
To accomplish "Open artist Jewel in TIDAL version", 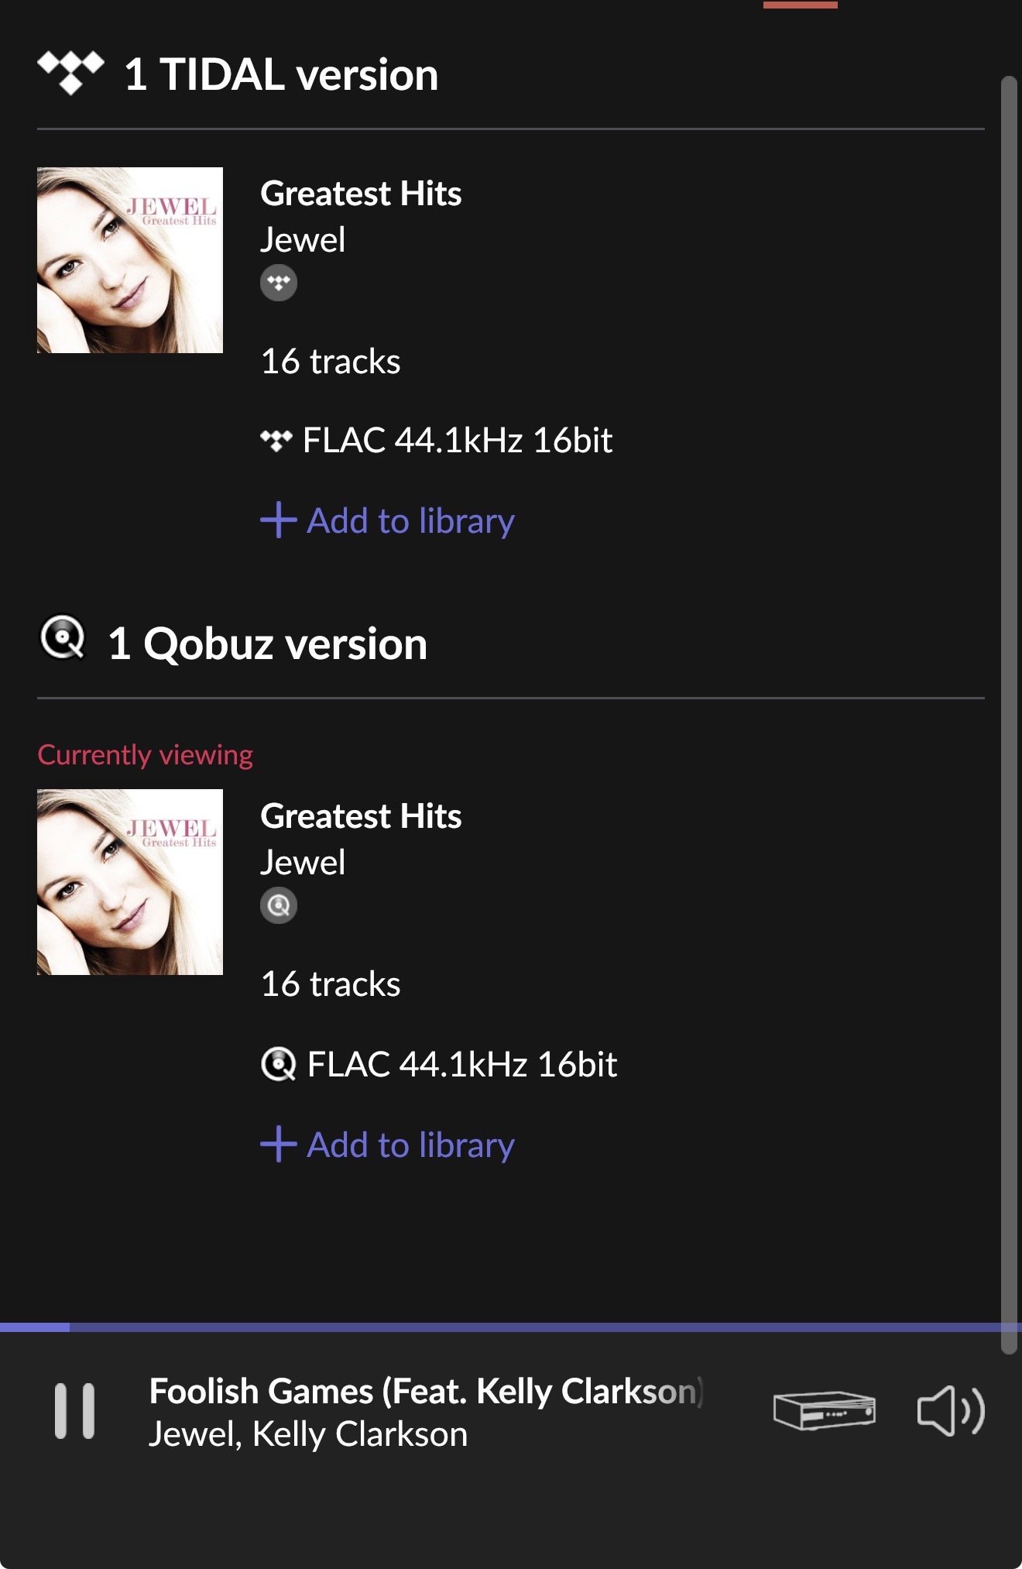I will (303, 240).
